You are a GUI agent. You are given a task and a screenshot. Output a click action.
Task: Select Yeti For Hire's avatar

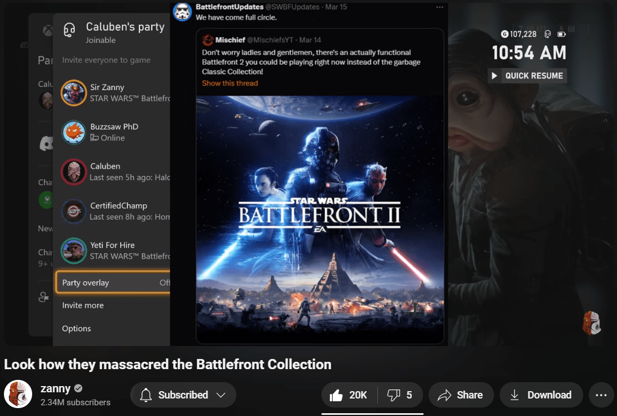click(x=73, y=251)
